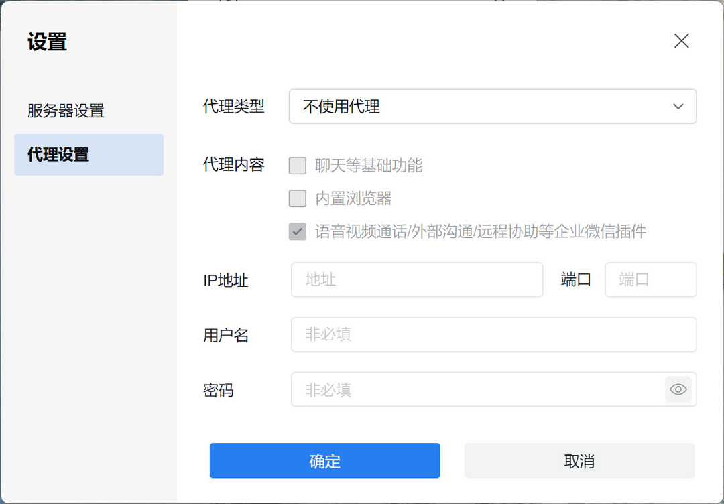Tick the 内置浏览器 checkbox
Screen dimensions: 724x504
298,198
